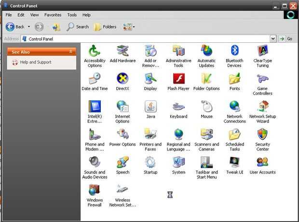Open Windows Firewall icon

click(x=95, y=190)
